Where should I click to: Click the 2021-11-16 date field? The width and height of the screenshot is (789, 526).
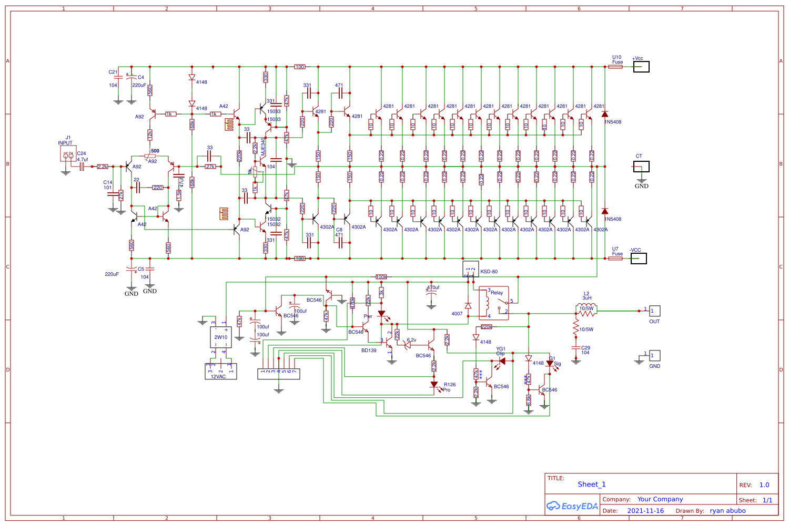click(645, 510)
